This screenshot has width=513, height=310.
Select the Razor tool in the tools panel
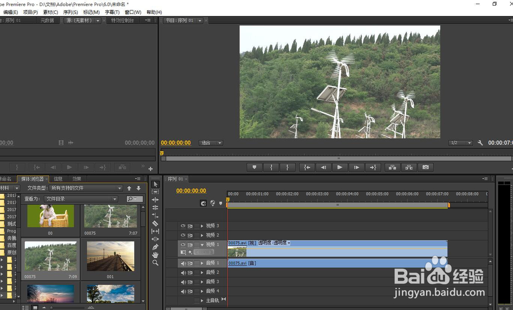pyautogui.click(x=155, y=223)
